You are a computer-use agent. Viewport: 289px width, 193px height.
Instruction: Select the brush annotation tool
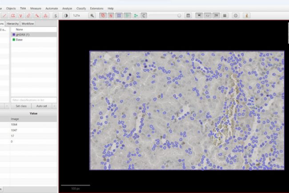(x=29, y=16)
